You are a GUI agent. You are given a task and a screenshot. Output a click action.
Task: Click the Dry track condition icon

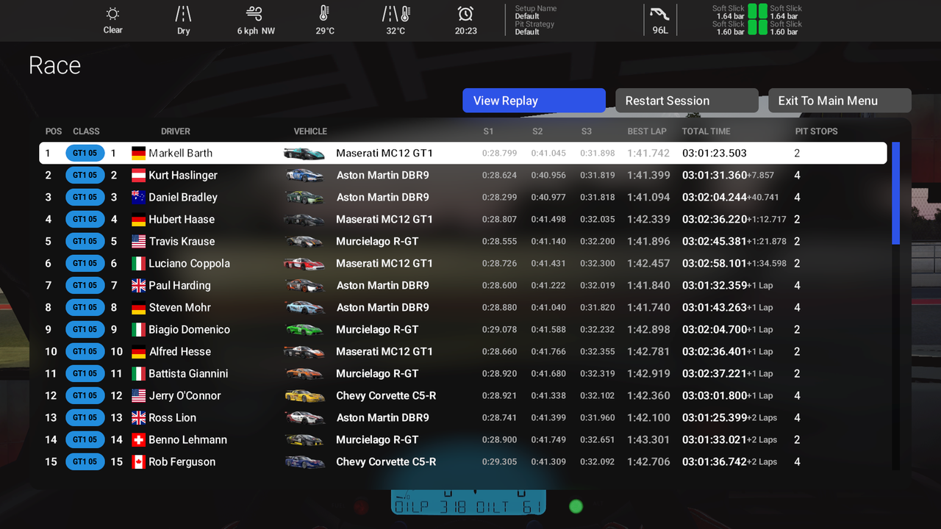click(x=183, y=14)
